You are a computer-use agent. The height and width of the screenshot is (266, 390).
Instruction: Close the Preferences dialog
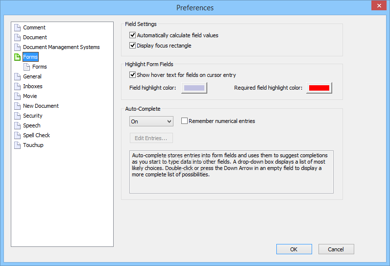(379, 5)
